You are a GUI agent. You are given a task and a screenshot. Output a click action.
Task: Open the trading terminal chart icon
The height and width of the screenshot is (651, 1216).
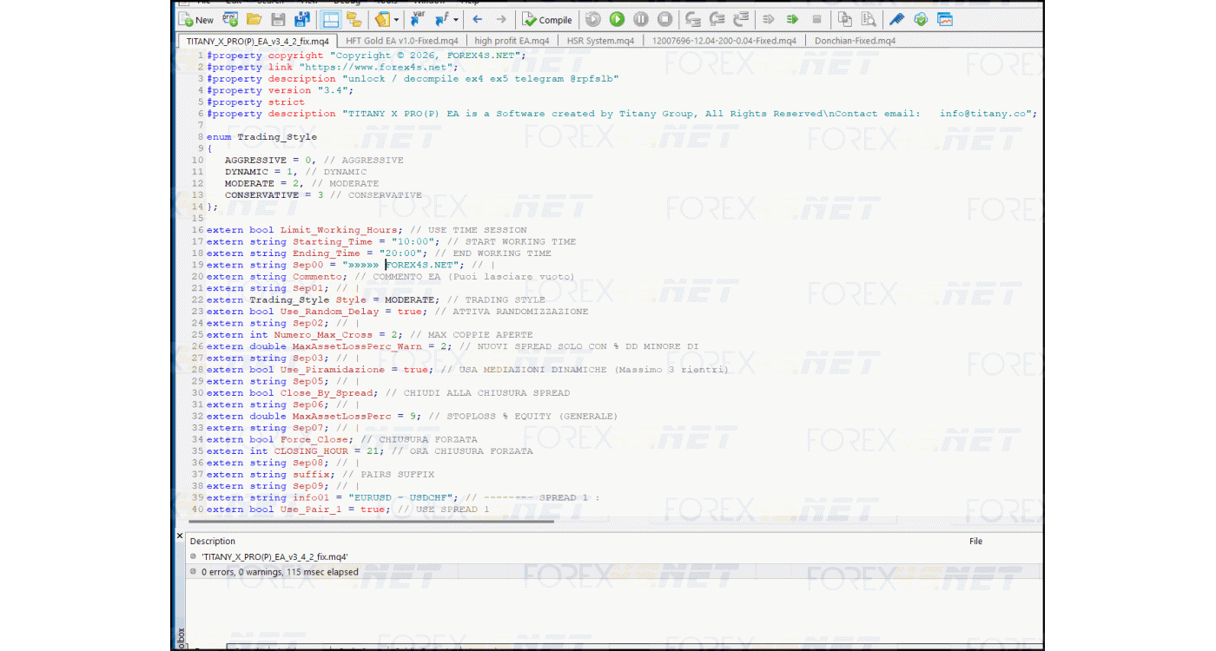point(945,19)
